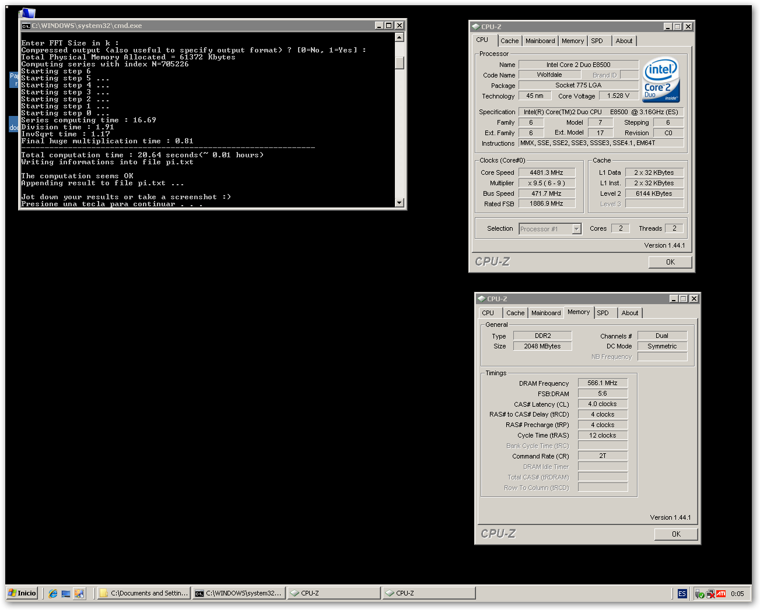Click upper CPU-Z title bar icon
The height and width of the screenshot is (610, 760).
pyautogui.click(x=475, y=27)
